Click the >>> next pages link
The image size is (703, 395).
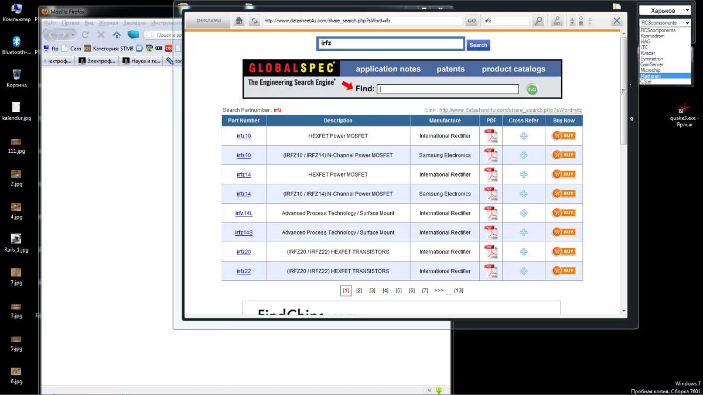tap(439, 290)
